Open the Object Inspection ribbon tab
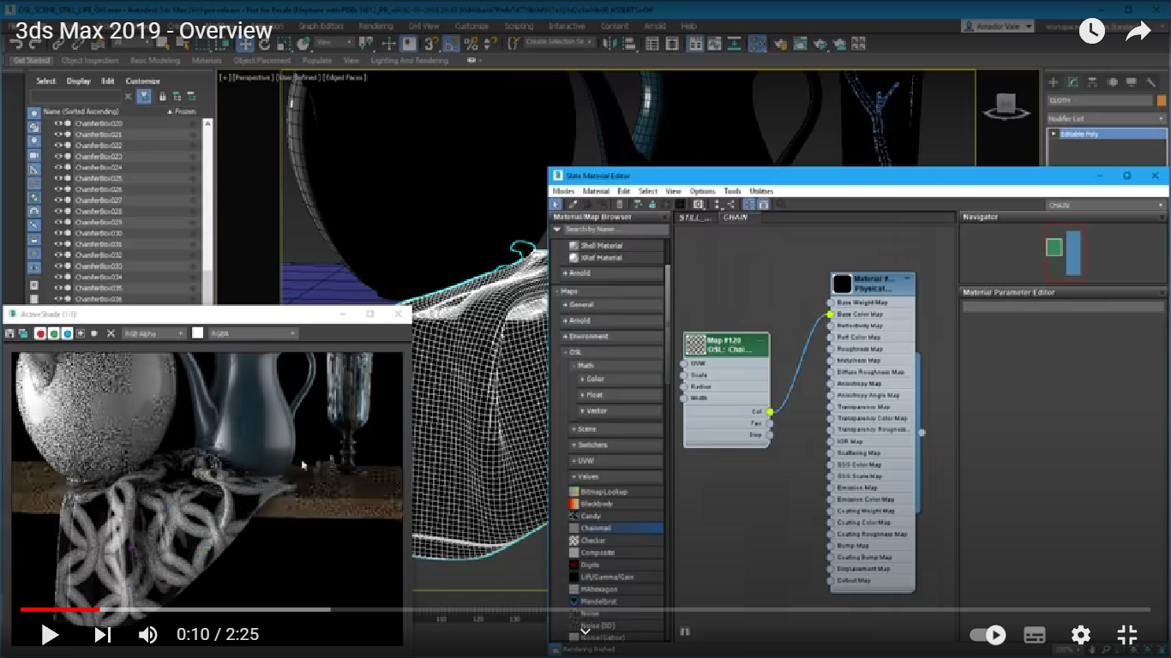Screen dimensions: 1171x658 click(90, 61)
